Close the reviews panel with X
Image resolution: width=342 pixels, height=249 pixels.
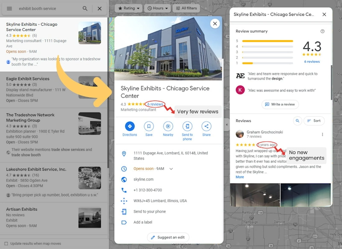[324, 15]
